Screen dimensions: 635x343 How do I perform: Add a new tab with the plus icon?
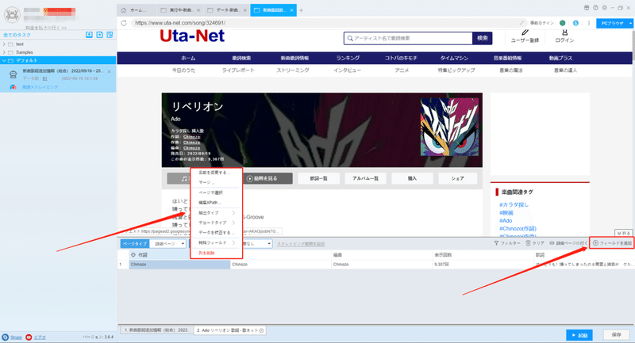click(301, 10)
